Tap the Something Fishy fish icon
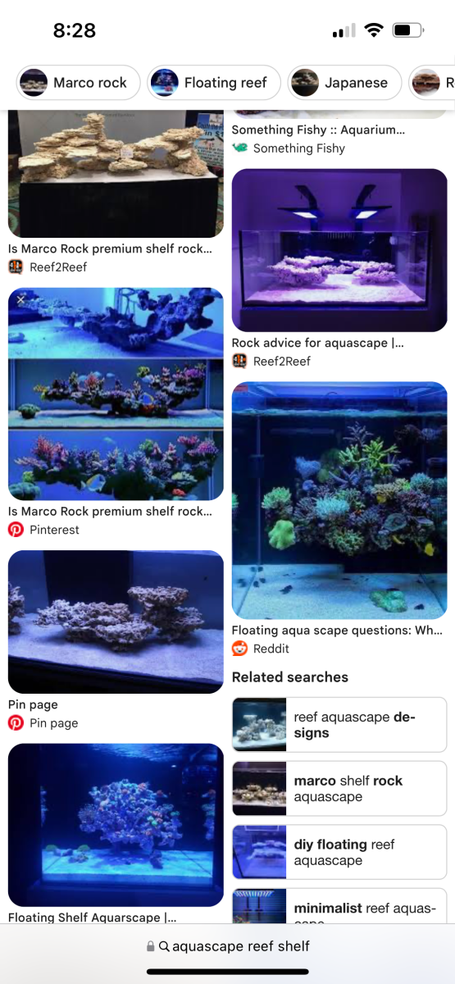 pos(239,148)
